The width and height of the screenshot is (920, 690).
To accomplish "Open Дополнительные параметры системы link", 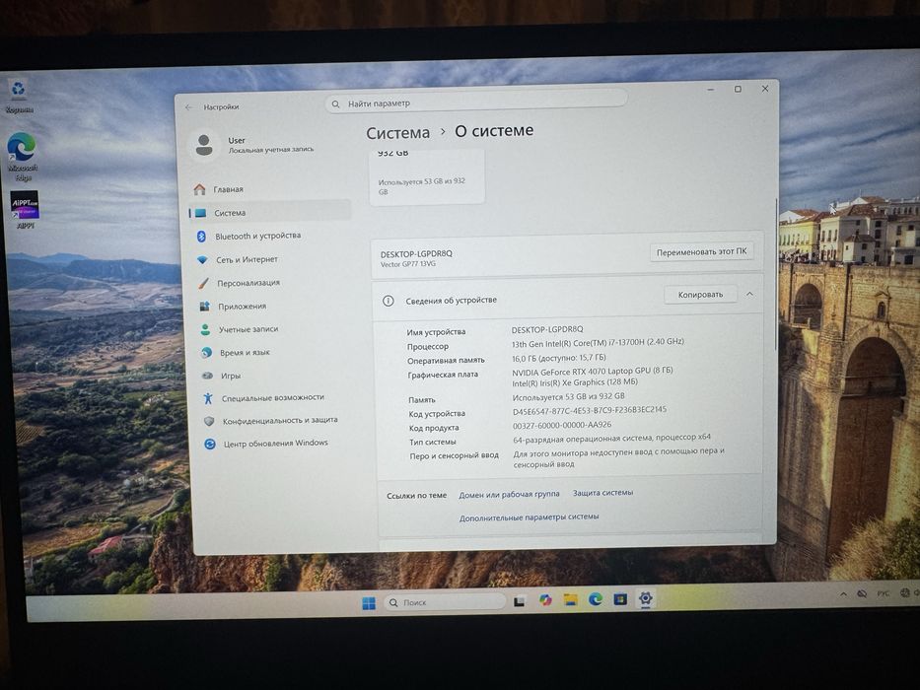I will tap(529, 517).
